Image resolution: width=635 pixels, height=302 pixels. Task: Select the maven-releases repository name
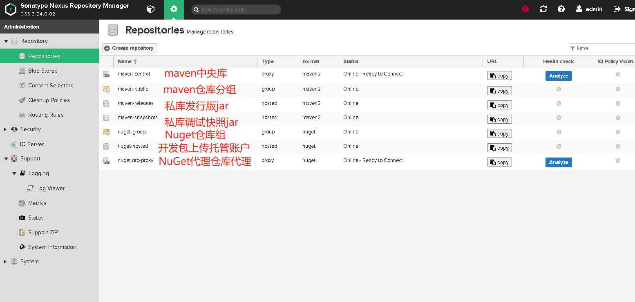[136, 103]
